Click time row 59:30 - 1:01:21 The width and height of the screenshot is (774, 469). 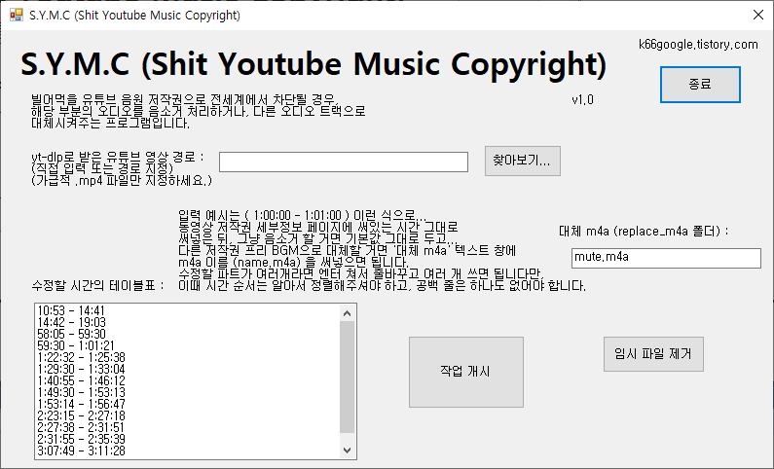(76, 345)
